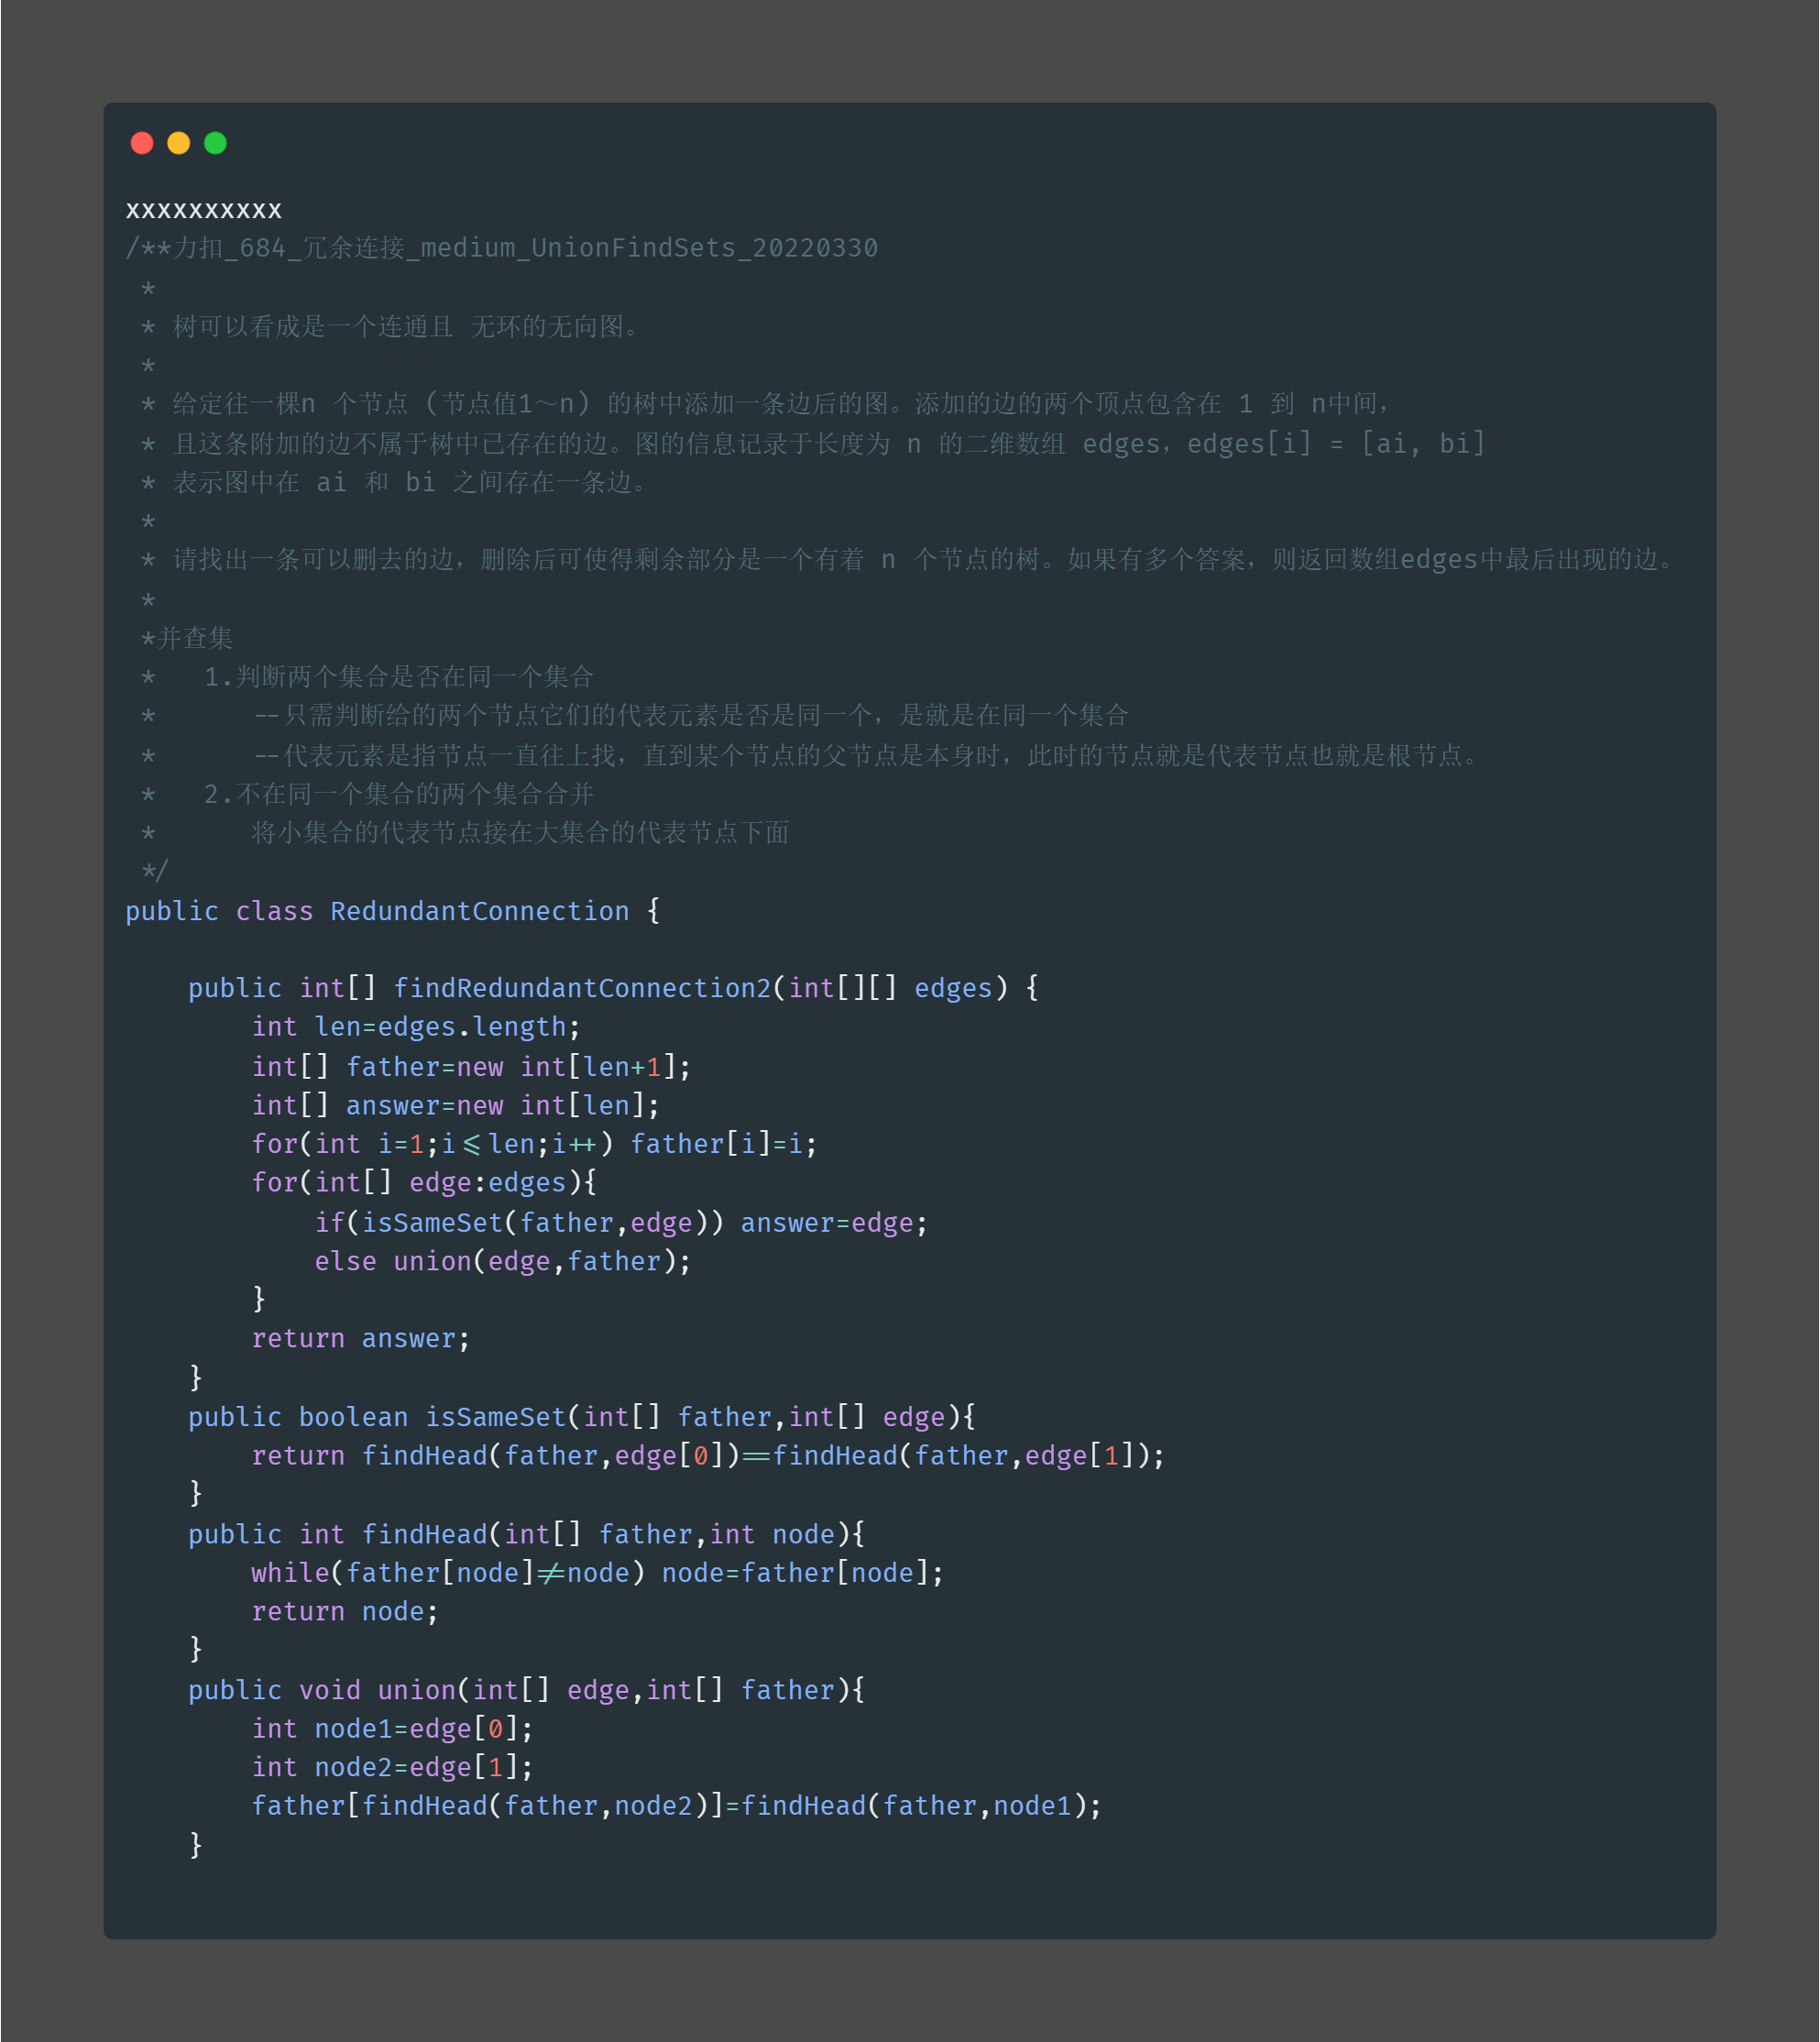Click the 'else' keyword before union call
Viewport: 1820px width, 2042px height.
(345, 1261)
